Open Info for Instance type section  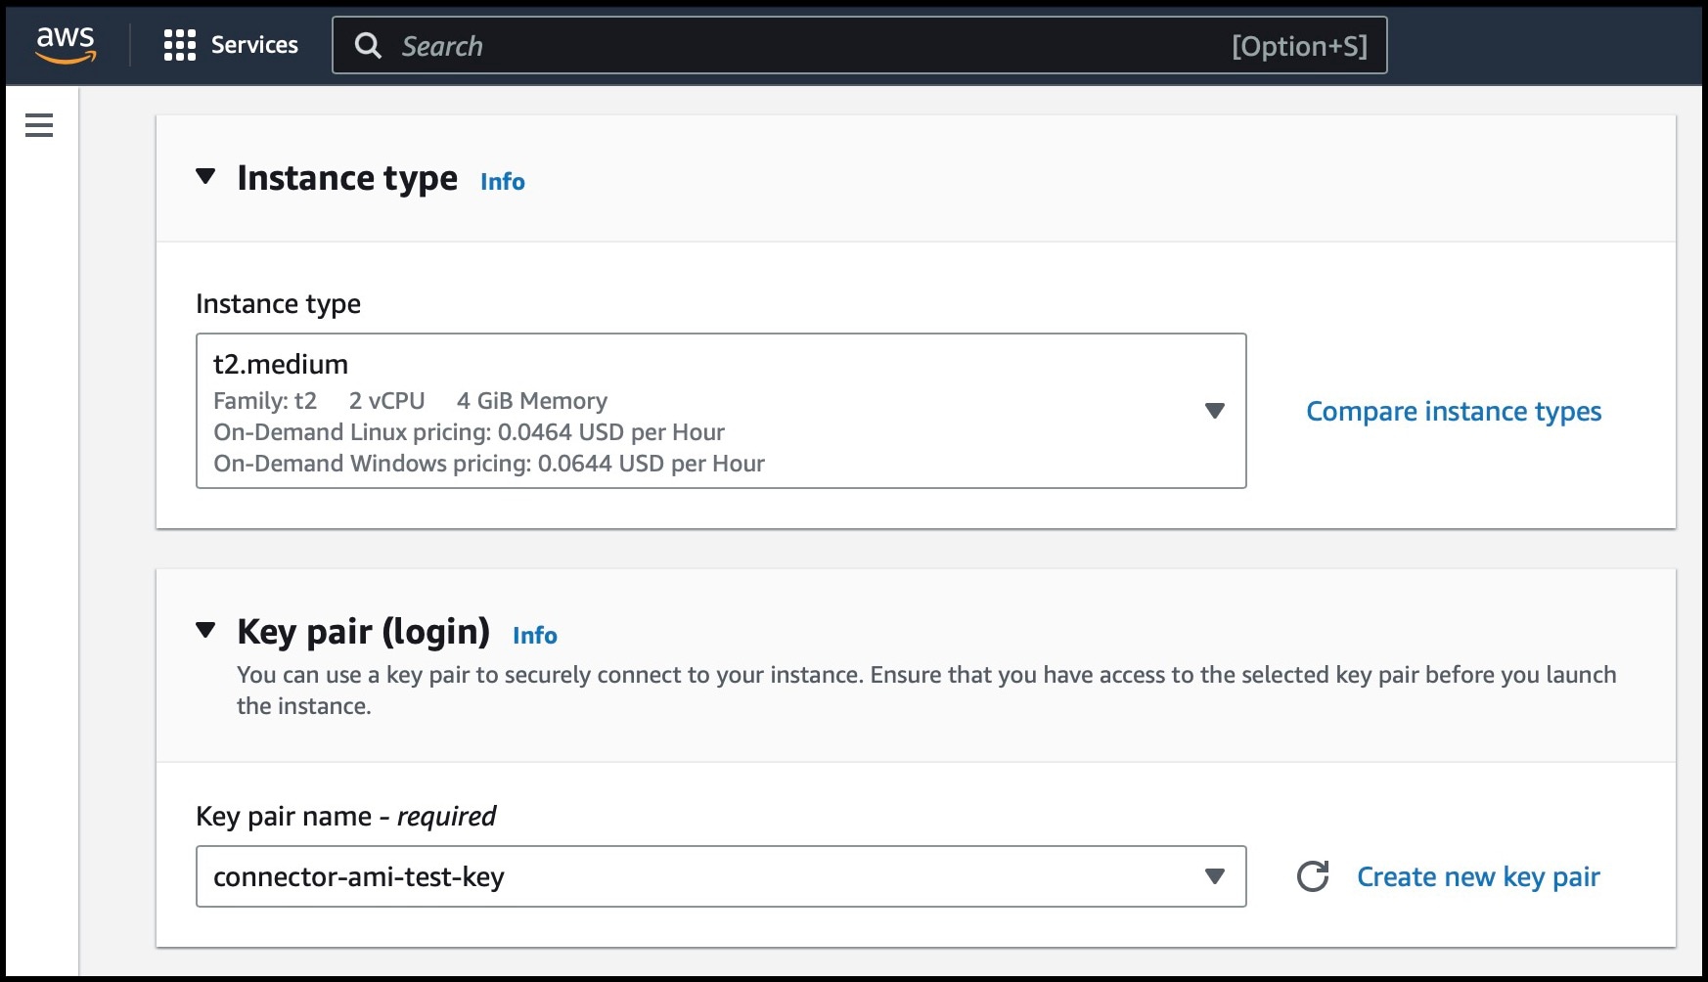(x=501, y=181)
